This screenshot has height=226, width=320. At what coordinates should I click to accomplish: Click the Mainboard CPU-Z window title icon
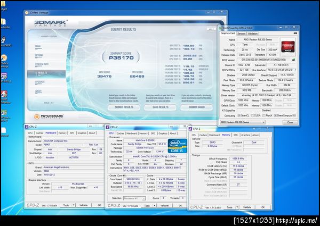pyautogui.click(x=27, y=127)
